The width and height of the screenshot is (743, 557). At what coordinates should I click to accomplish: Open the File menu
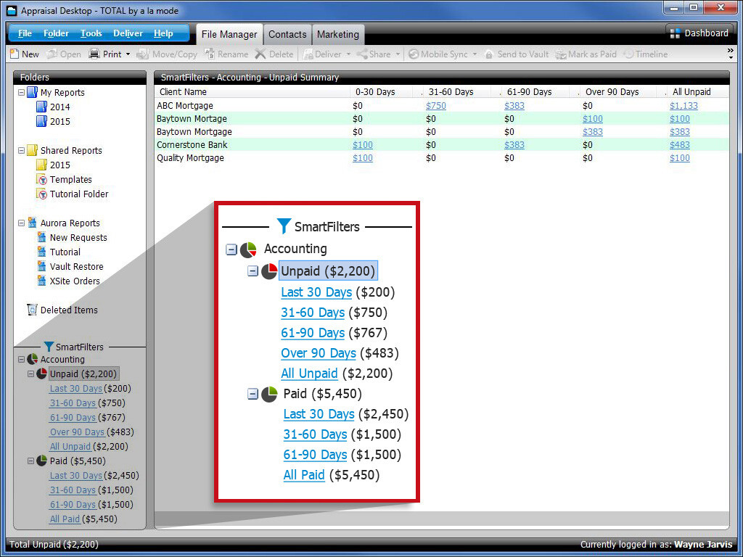25,33
